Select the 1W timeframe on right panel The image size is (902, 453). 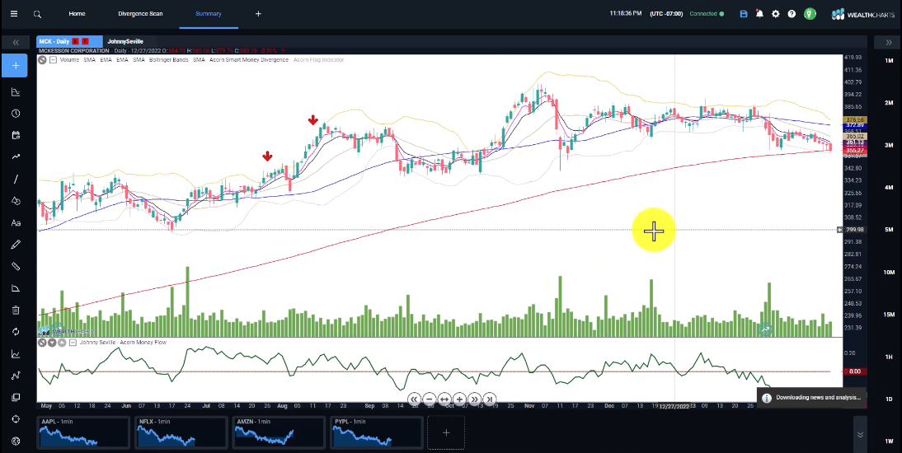coord(889,441)
